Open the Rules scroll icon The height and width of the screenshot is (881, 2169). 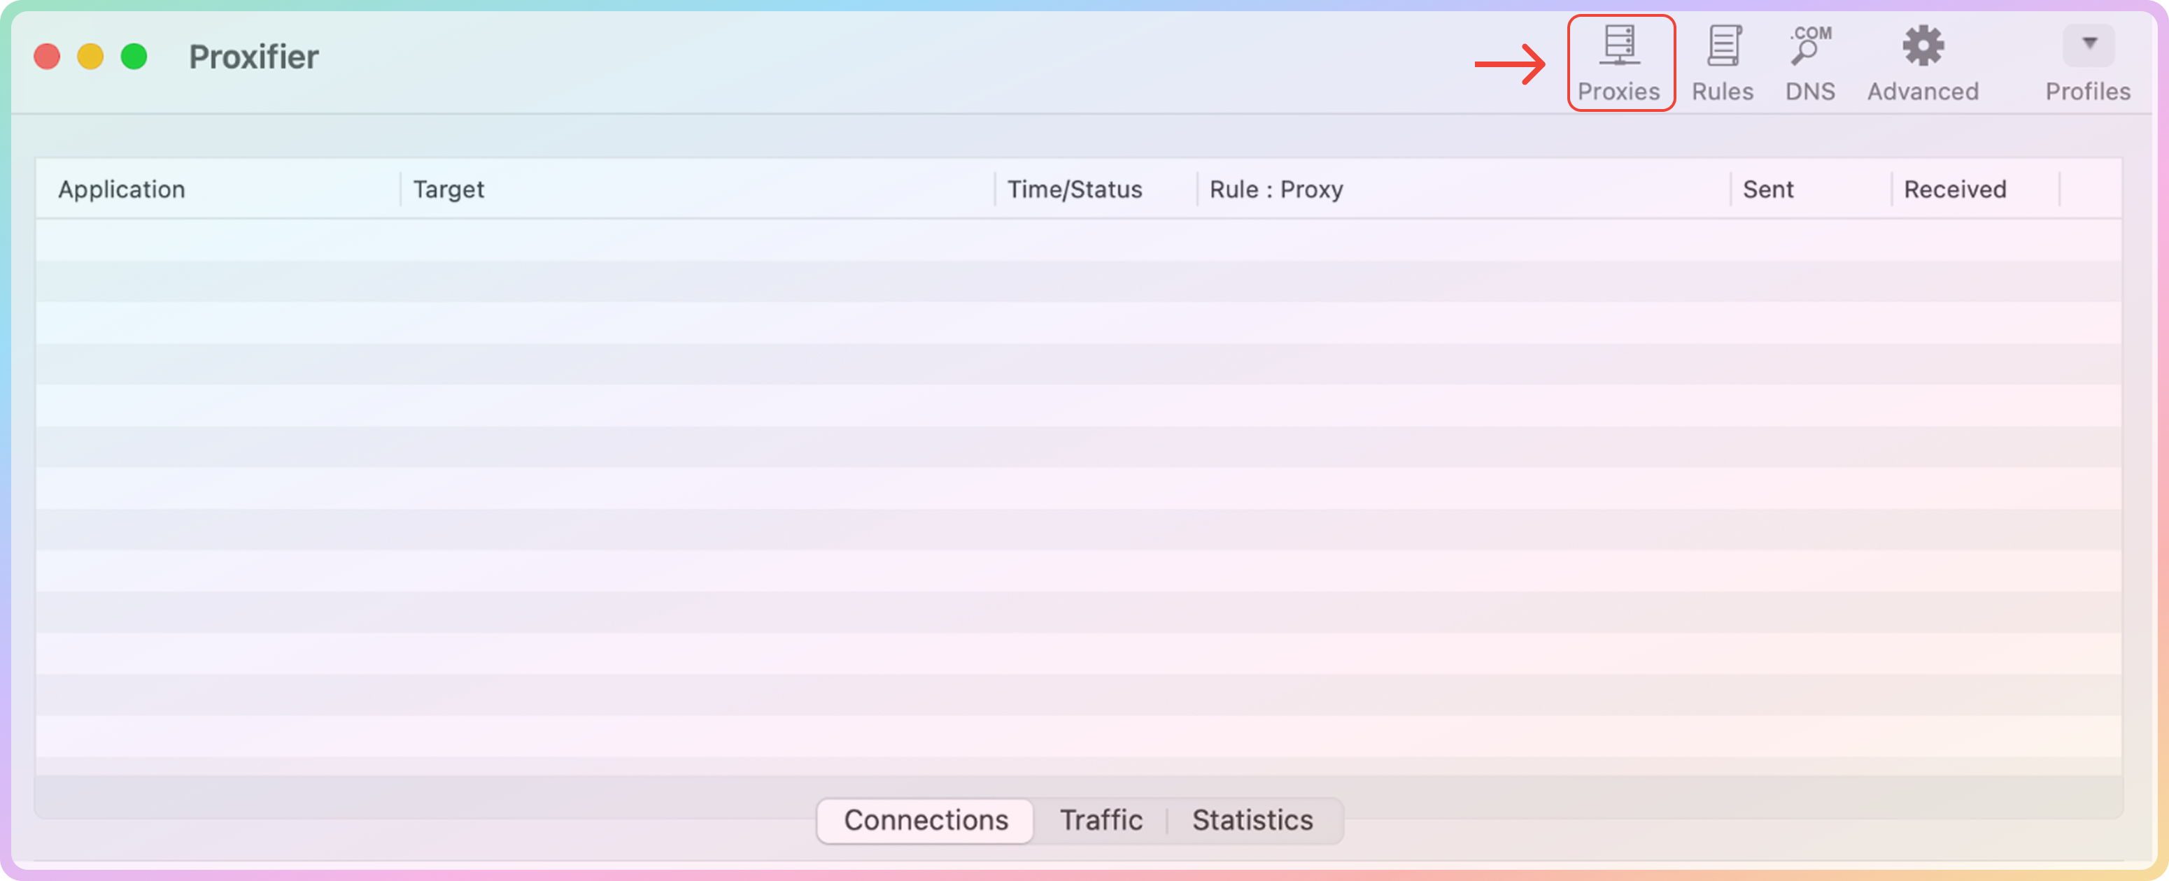coord(1723,46)
